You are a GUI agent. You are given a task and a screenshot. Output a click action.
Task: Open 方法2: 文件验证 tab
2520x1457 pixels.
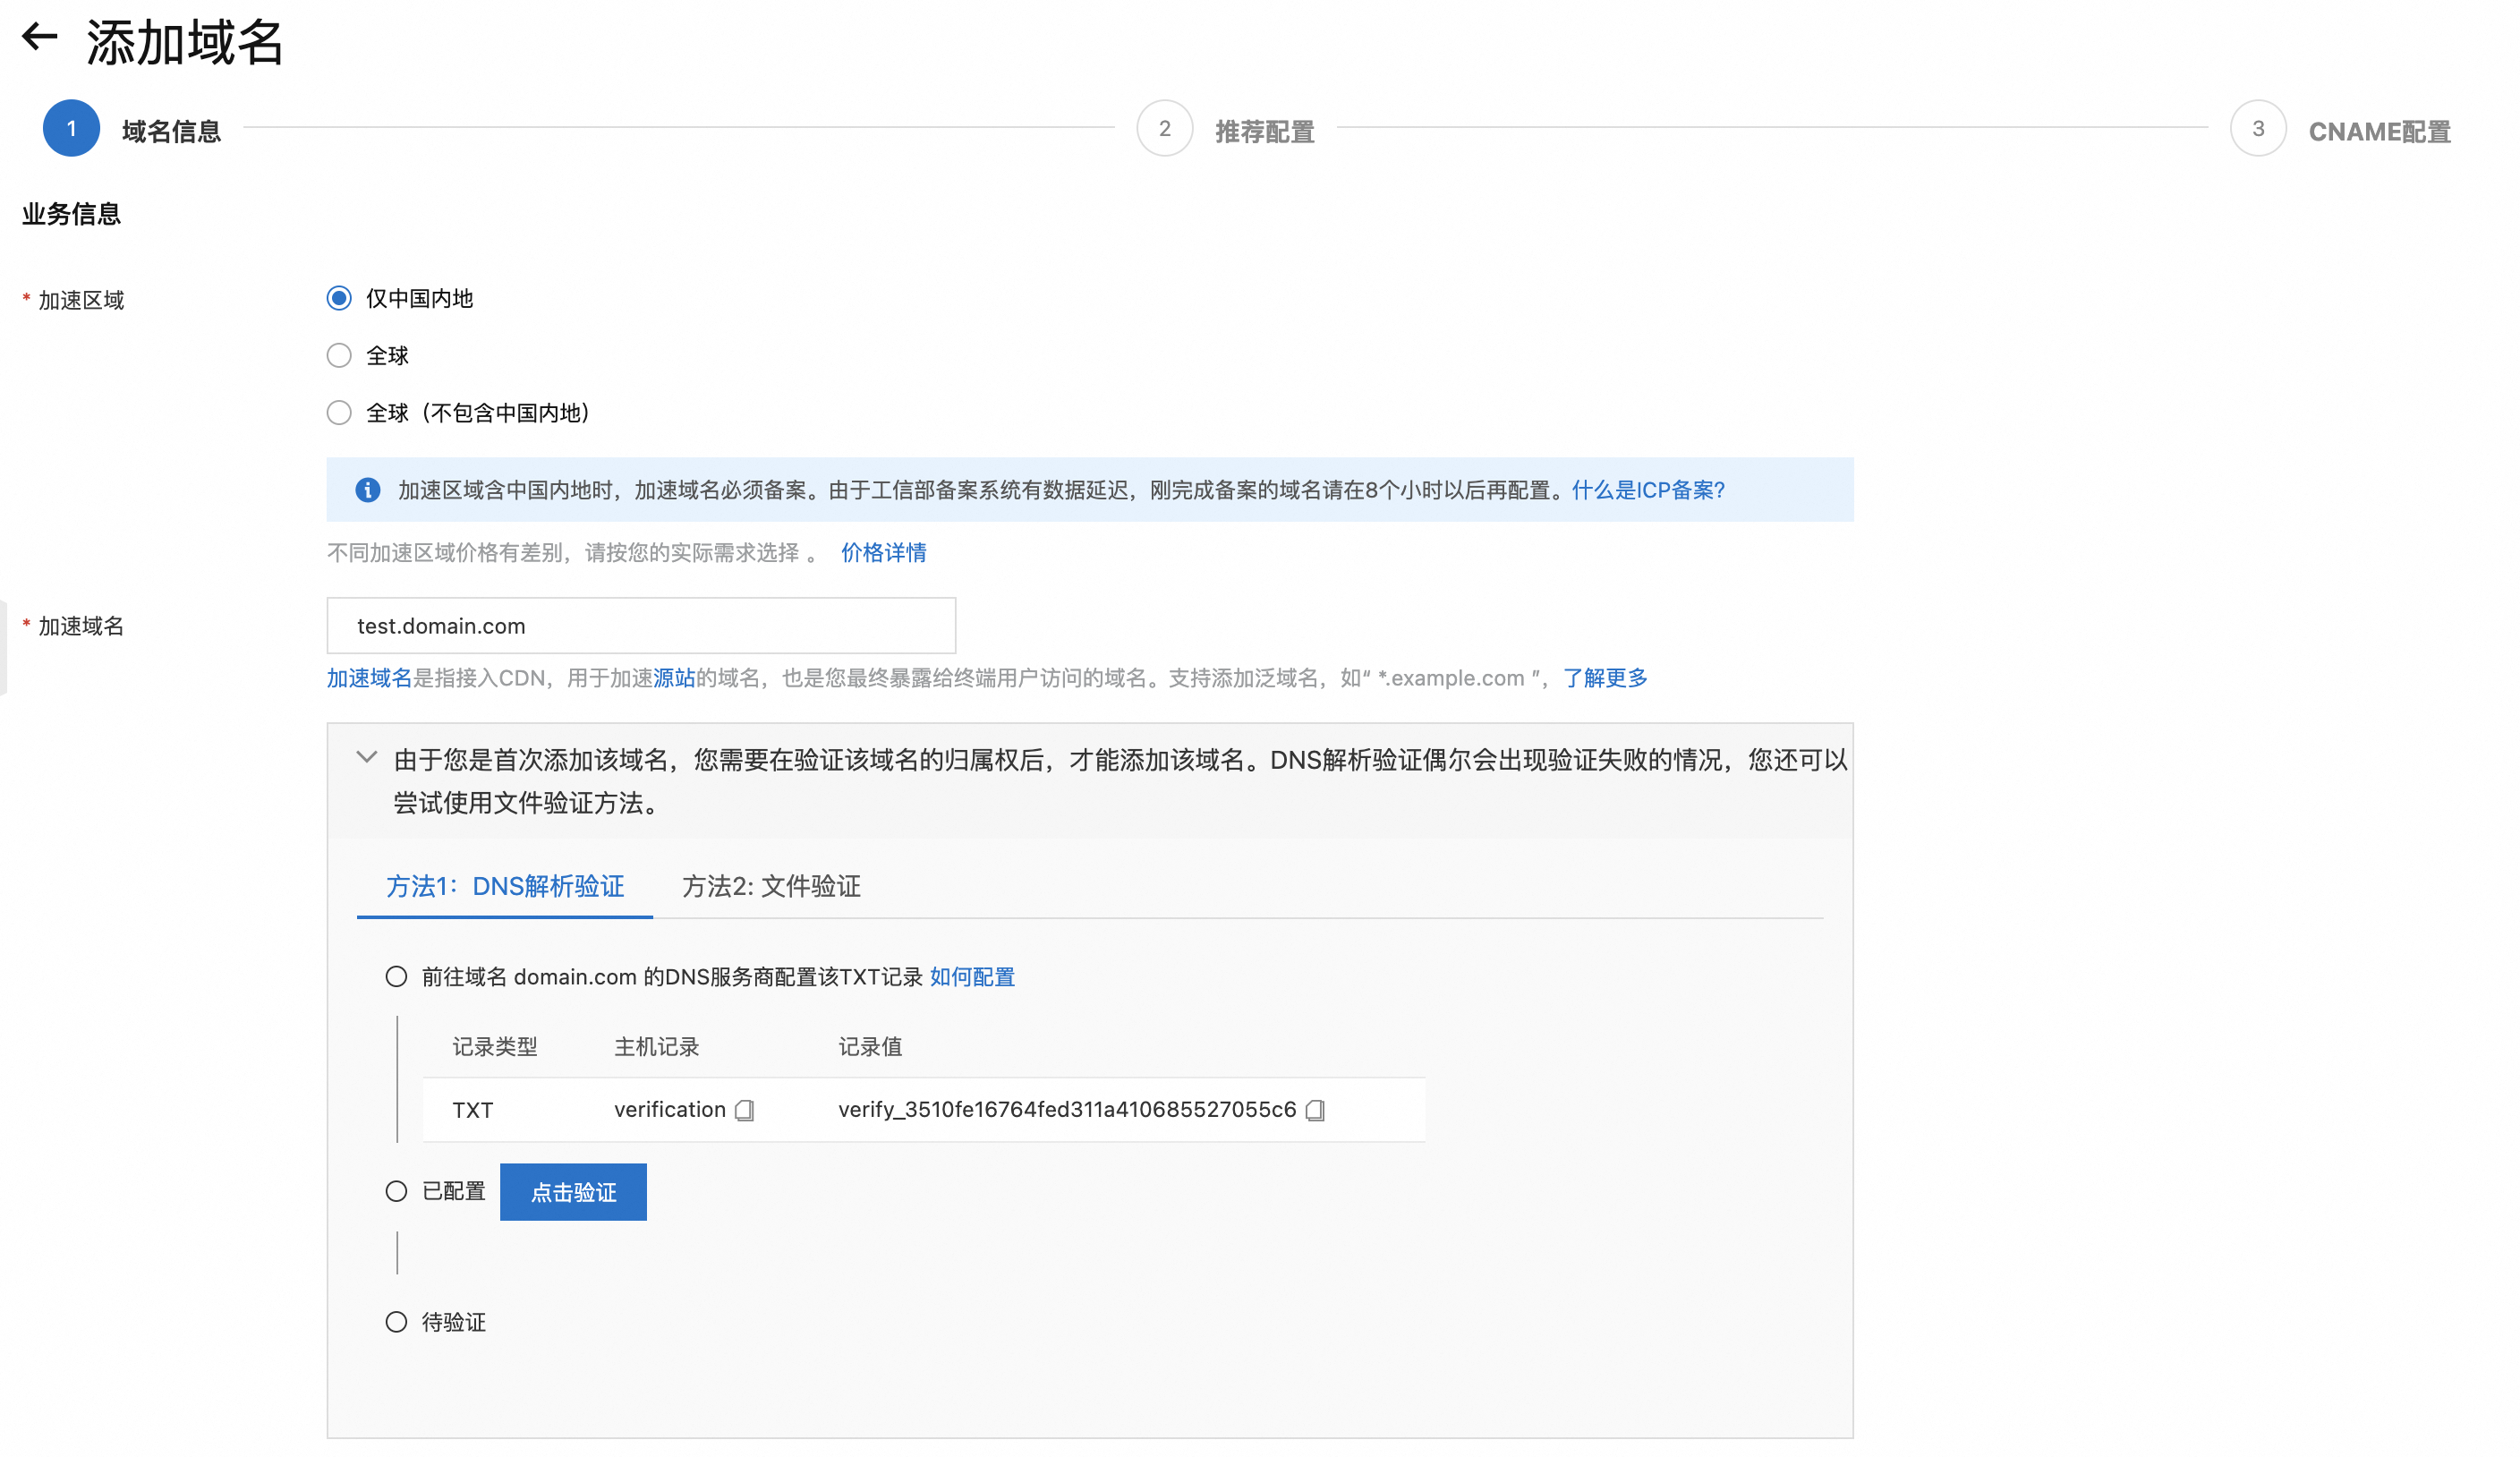(771, 886)
